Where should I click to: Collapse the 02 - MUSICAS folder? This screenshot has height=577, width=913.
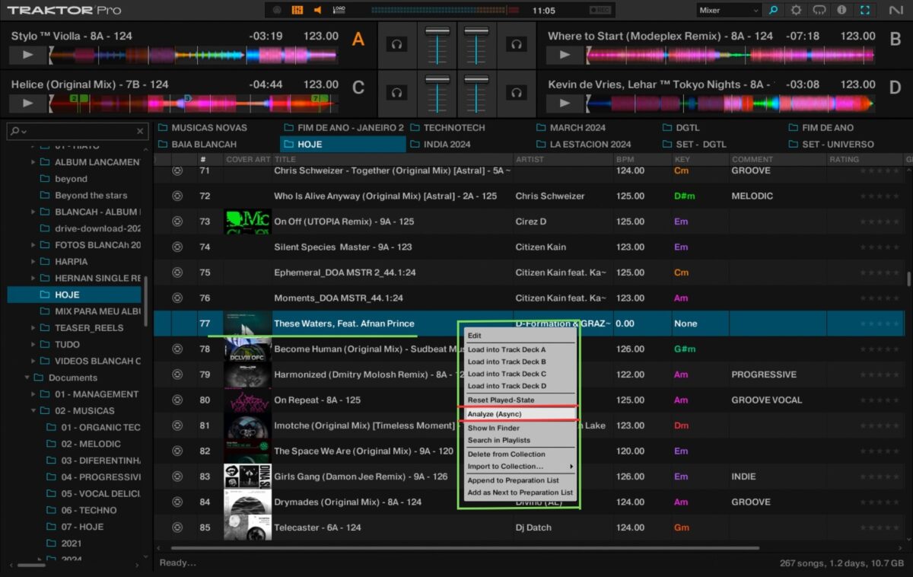point(33,411)
